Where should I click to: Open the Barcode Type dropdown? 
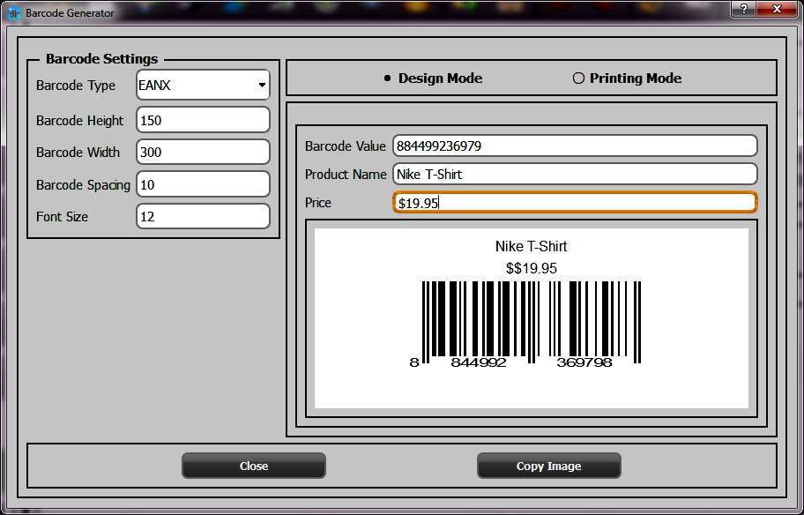pyautogui.click(x=201, y=86)
